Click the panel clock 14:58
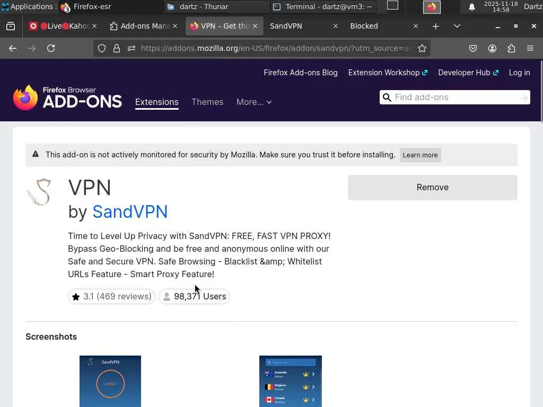Screen dimensions: 543x407 coord(501,6)
